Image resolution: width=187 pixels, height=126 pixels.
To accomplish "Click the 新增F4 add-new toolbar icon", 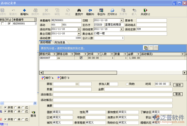I will click(24, 10).
